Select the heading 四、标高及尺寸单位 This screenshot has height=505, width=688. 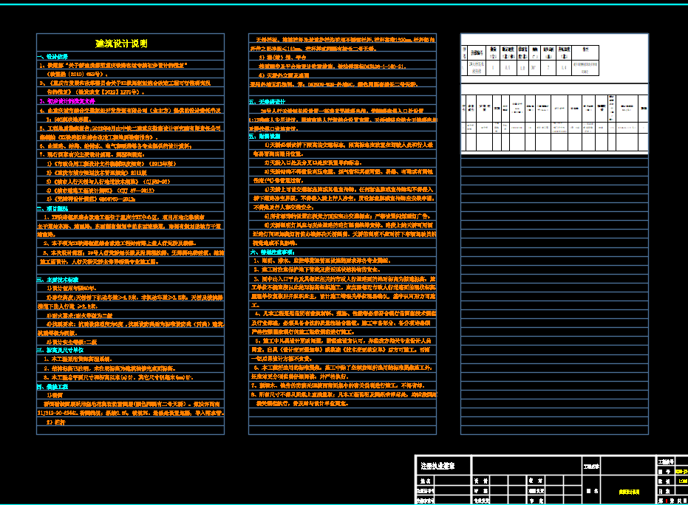(x=62, y=349)
